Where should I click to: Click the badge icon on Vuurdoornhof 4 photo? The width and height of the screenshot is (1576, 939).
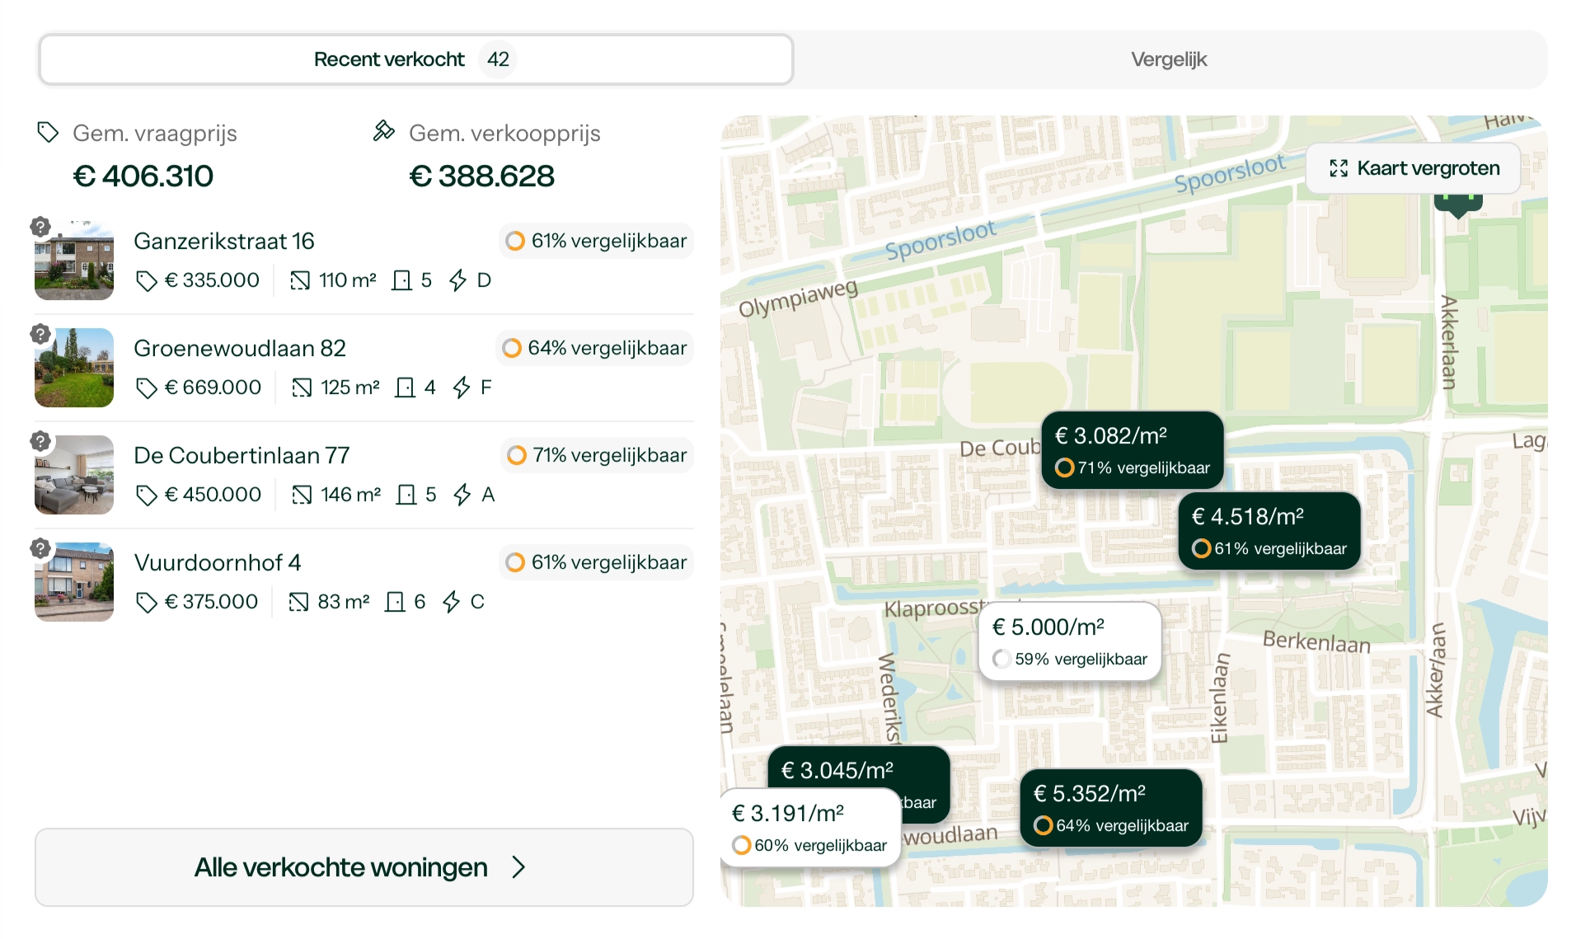pos(40,548)
